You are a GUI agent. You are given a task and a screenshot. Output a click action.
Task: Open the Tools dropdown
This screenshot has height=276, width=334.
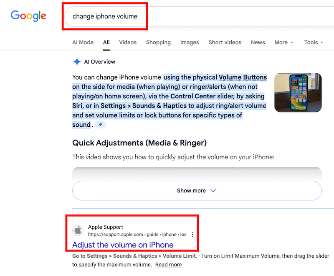pos(313,42)
